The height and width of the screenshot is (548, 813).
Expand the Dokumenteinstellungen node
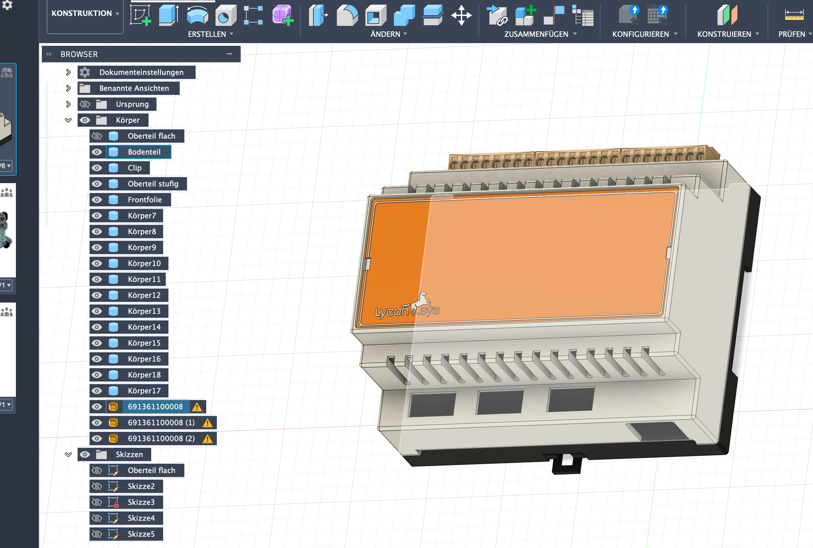pyautogui.click(x=68, y=72)
